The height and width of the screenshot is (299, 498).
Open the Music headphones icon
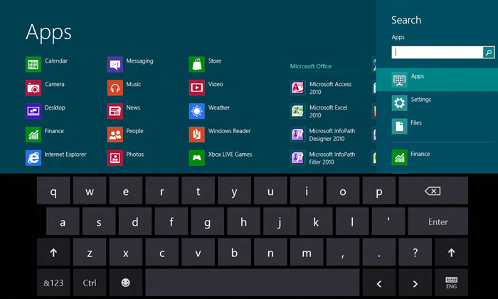coord(115,88)
